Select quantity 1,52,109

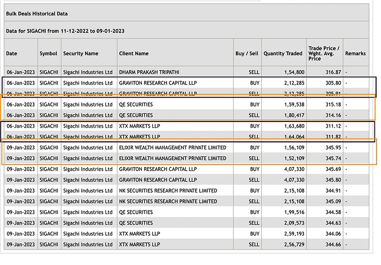[294, 158]
